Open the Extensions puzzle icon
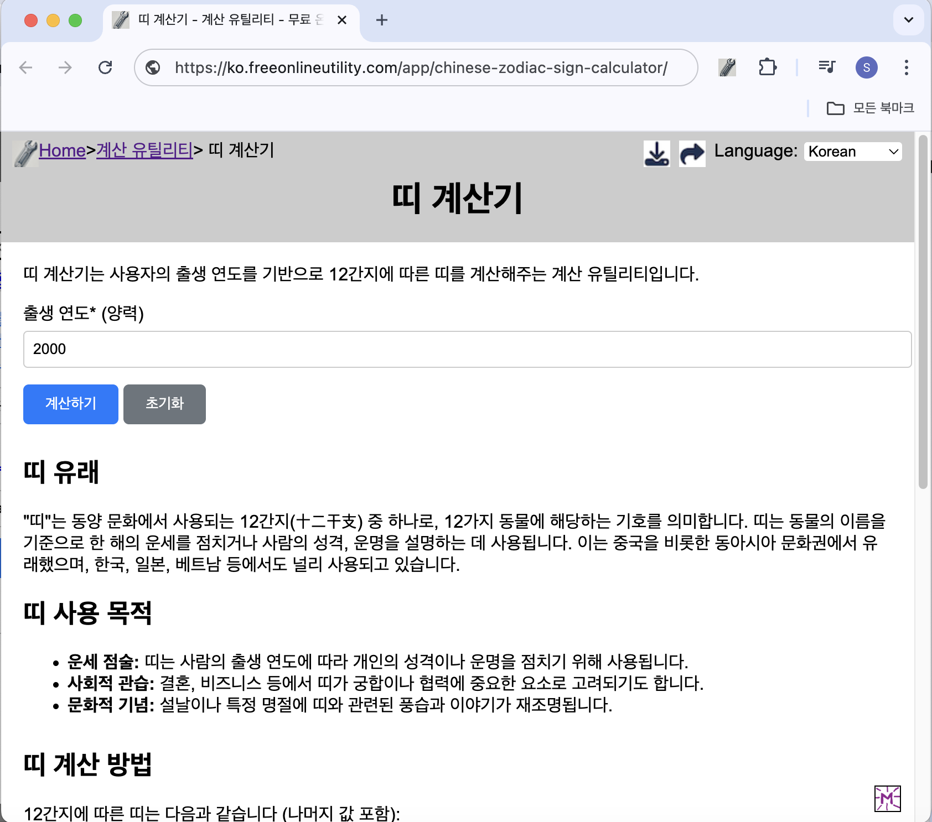The image size is (932, 822). 767,67
